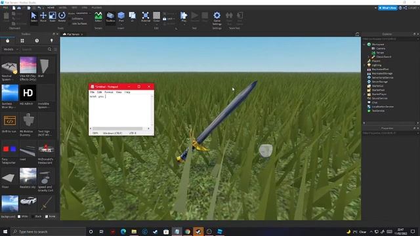This screenshot has width=420, height=236.
Task: Open Toolbox Inventory grid tab
Action: pos(22,41)
